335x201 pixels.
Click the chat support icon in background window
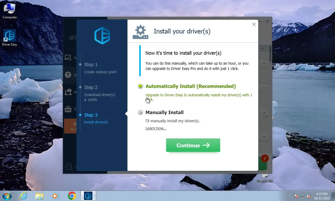point(69,166)
